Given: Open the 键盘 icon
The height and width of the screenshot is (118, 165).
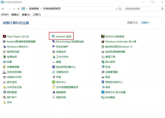Looking at the screenshot, I should [x=54, y=62].
